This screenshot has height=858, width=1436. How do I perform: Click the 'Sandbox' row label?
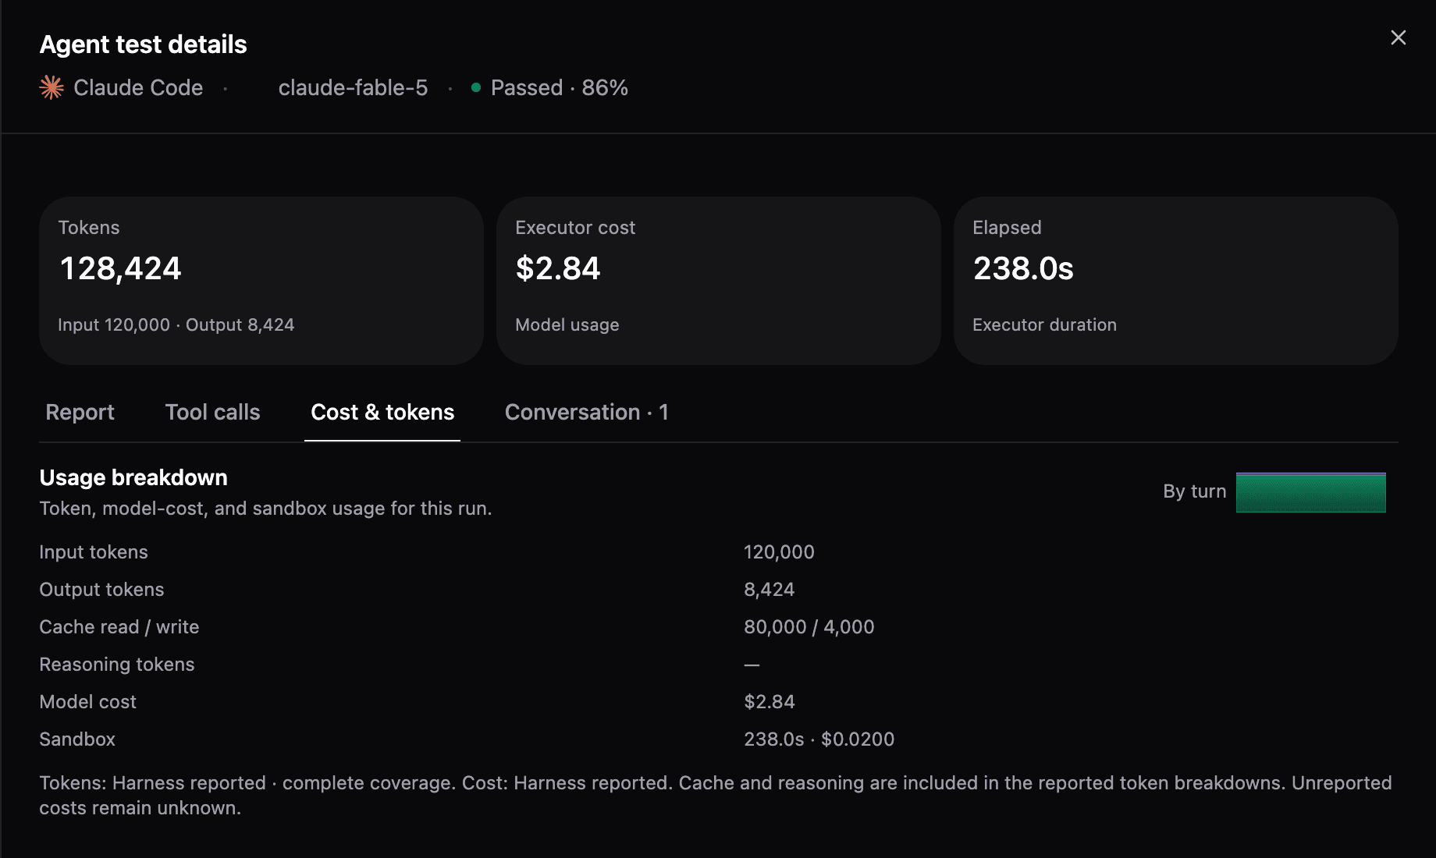(77, 739)
